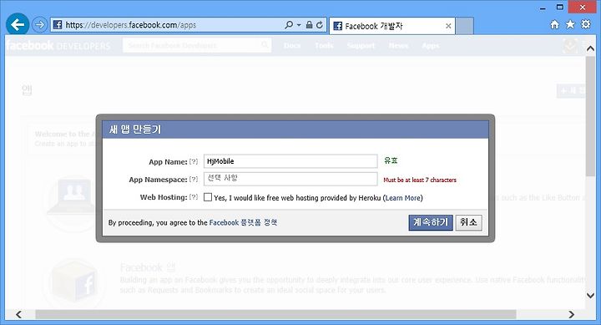601x325 pixels.
Task: Click the Facebook favicon in address bar
Action: pyautogui.click(x=58, y=25)
